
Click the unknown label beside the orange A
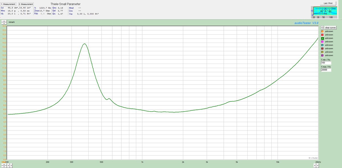tap(329, 31)
